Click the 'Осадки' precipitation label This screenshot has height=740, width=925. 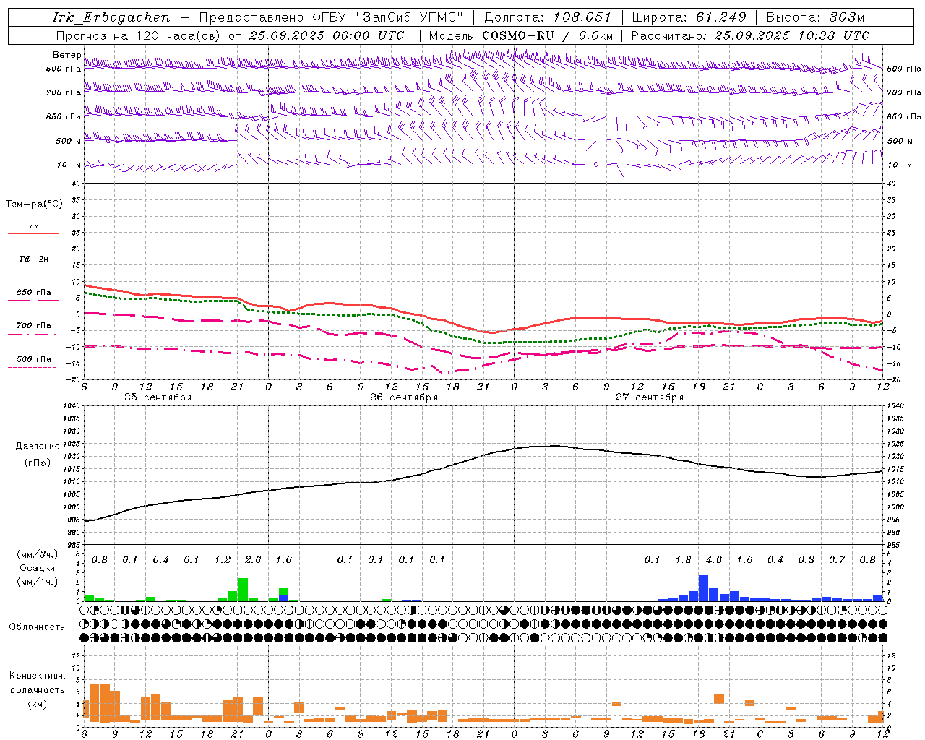coord(38,568)
